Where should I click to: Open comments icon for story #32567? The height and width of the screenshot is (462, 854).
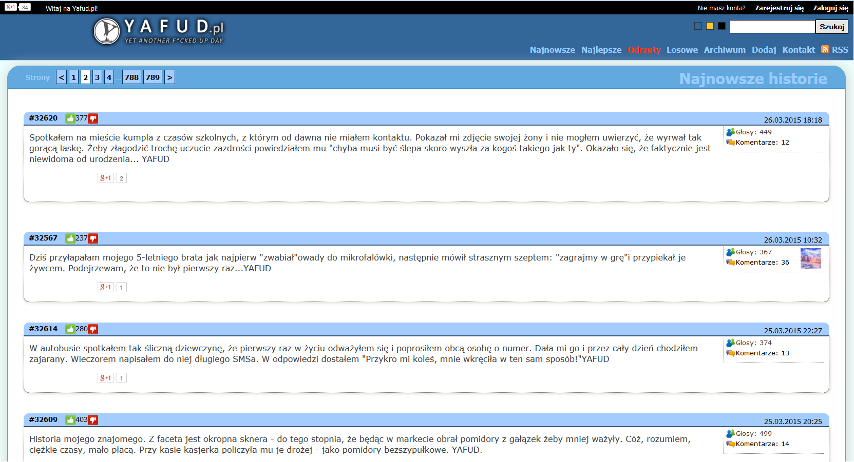730,263
